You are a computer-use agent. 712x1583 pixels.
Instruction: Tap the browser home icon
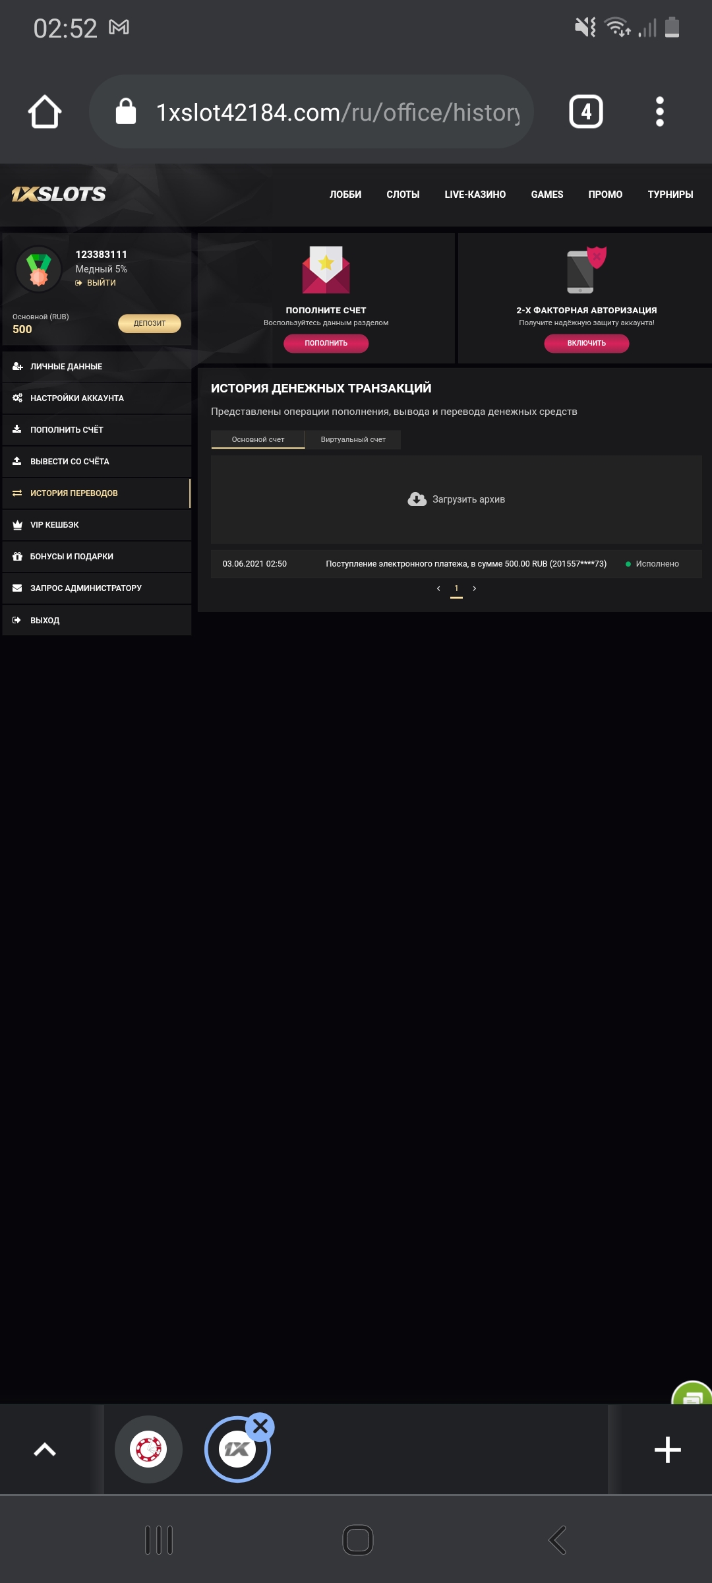click(x=45, y=111)
